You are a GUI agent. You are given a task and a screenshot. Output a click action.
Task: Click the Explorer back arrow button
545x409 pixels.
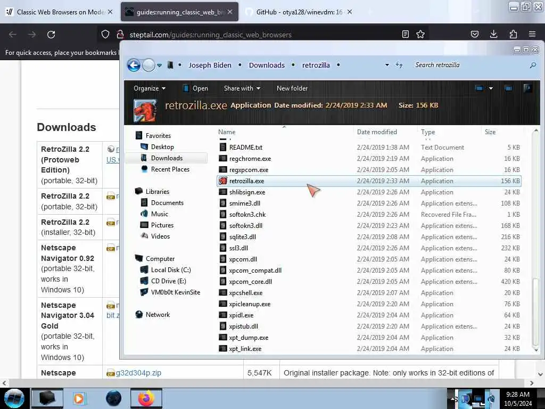[x=134, y=65]
